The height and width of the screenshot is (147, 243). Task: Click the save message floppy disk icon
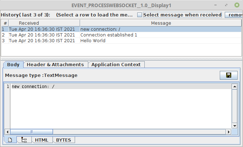coord(229,75)
